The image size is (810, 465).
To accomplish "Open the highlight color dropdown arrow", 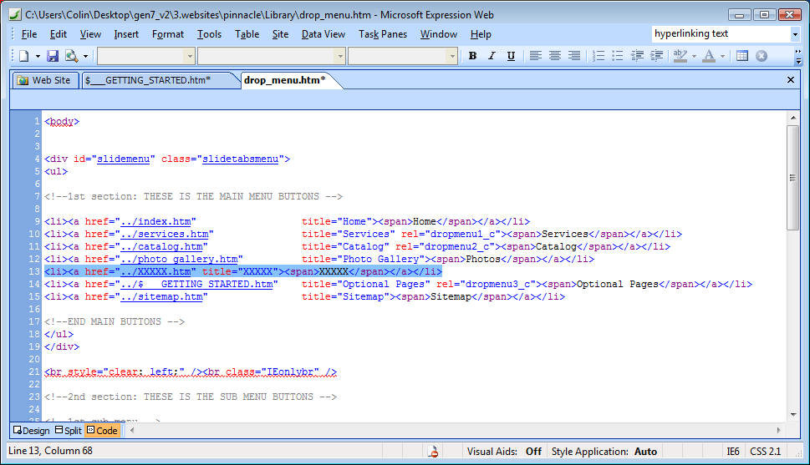I will tap(694, 56).
